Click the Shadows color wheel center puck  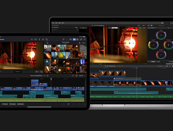coord(153,45)
